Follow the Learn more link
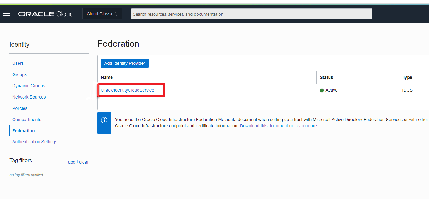 coord(306,126)
